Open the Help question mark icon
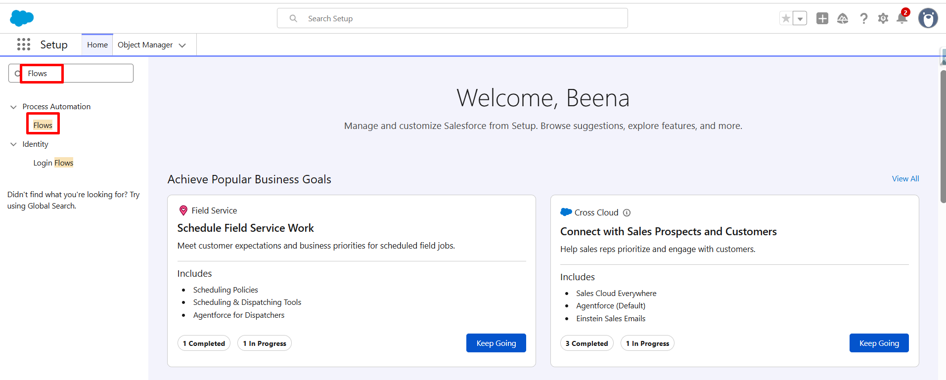The width and height of the screenshot is (946, 380). pos(863,18)
